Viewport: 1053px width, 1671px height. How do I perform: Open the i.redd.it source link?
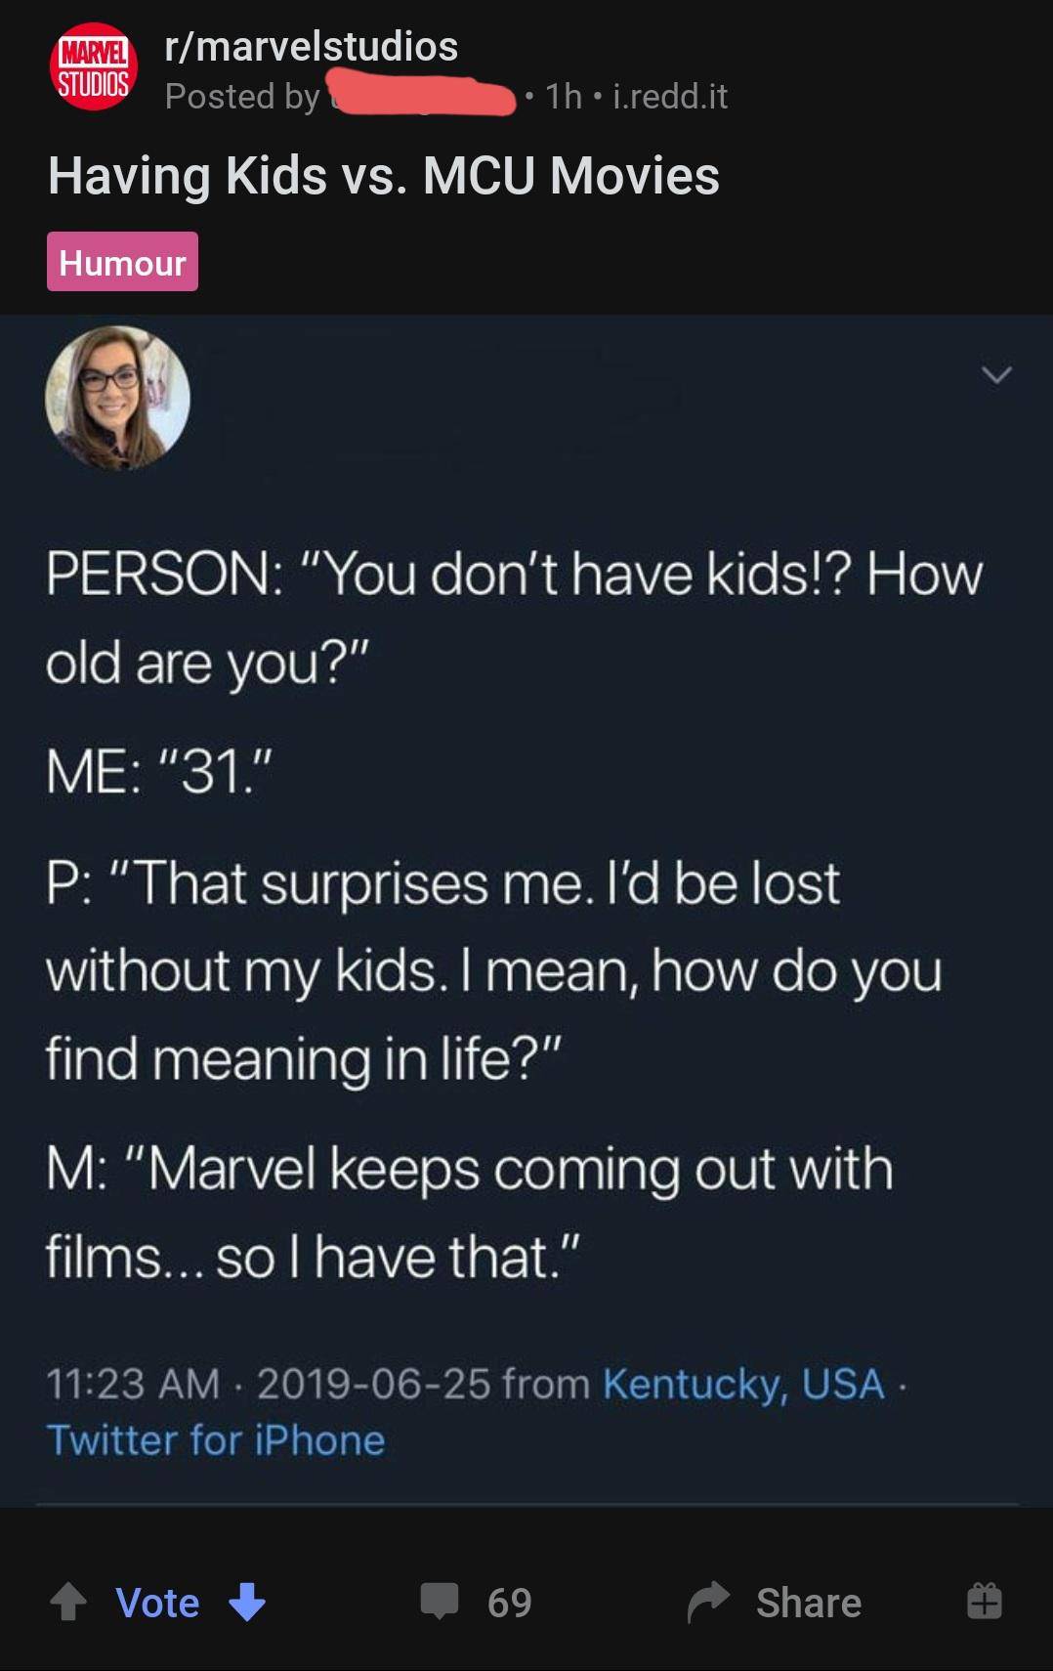[670, 96]
